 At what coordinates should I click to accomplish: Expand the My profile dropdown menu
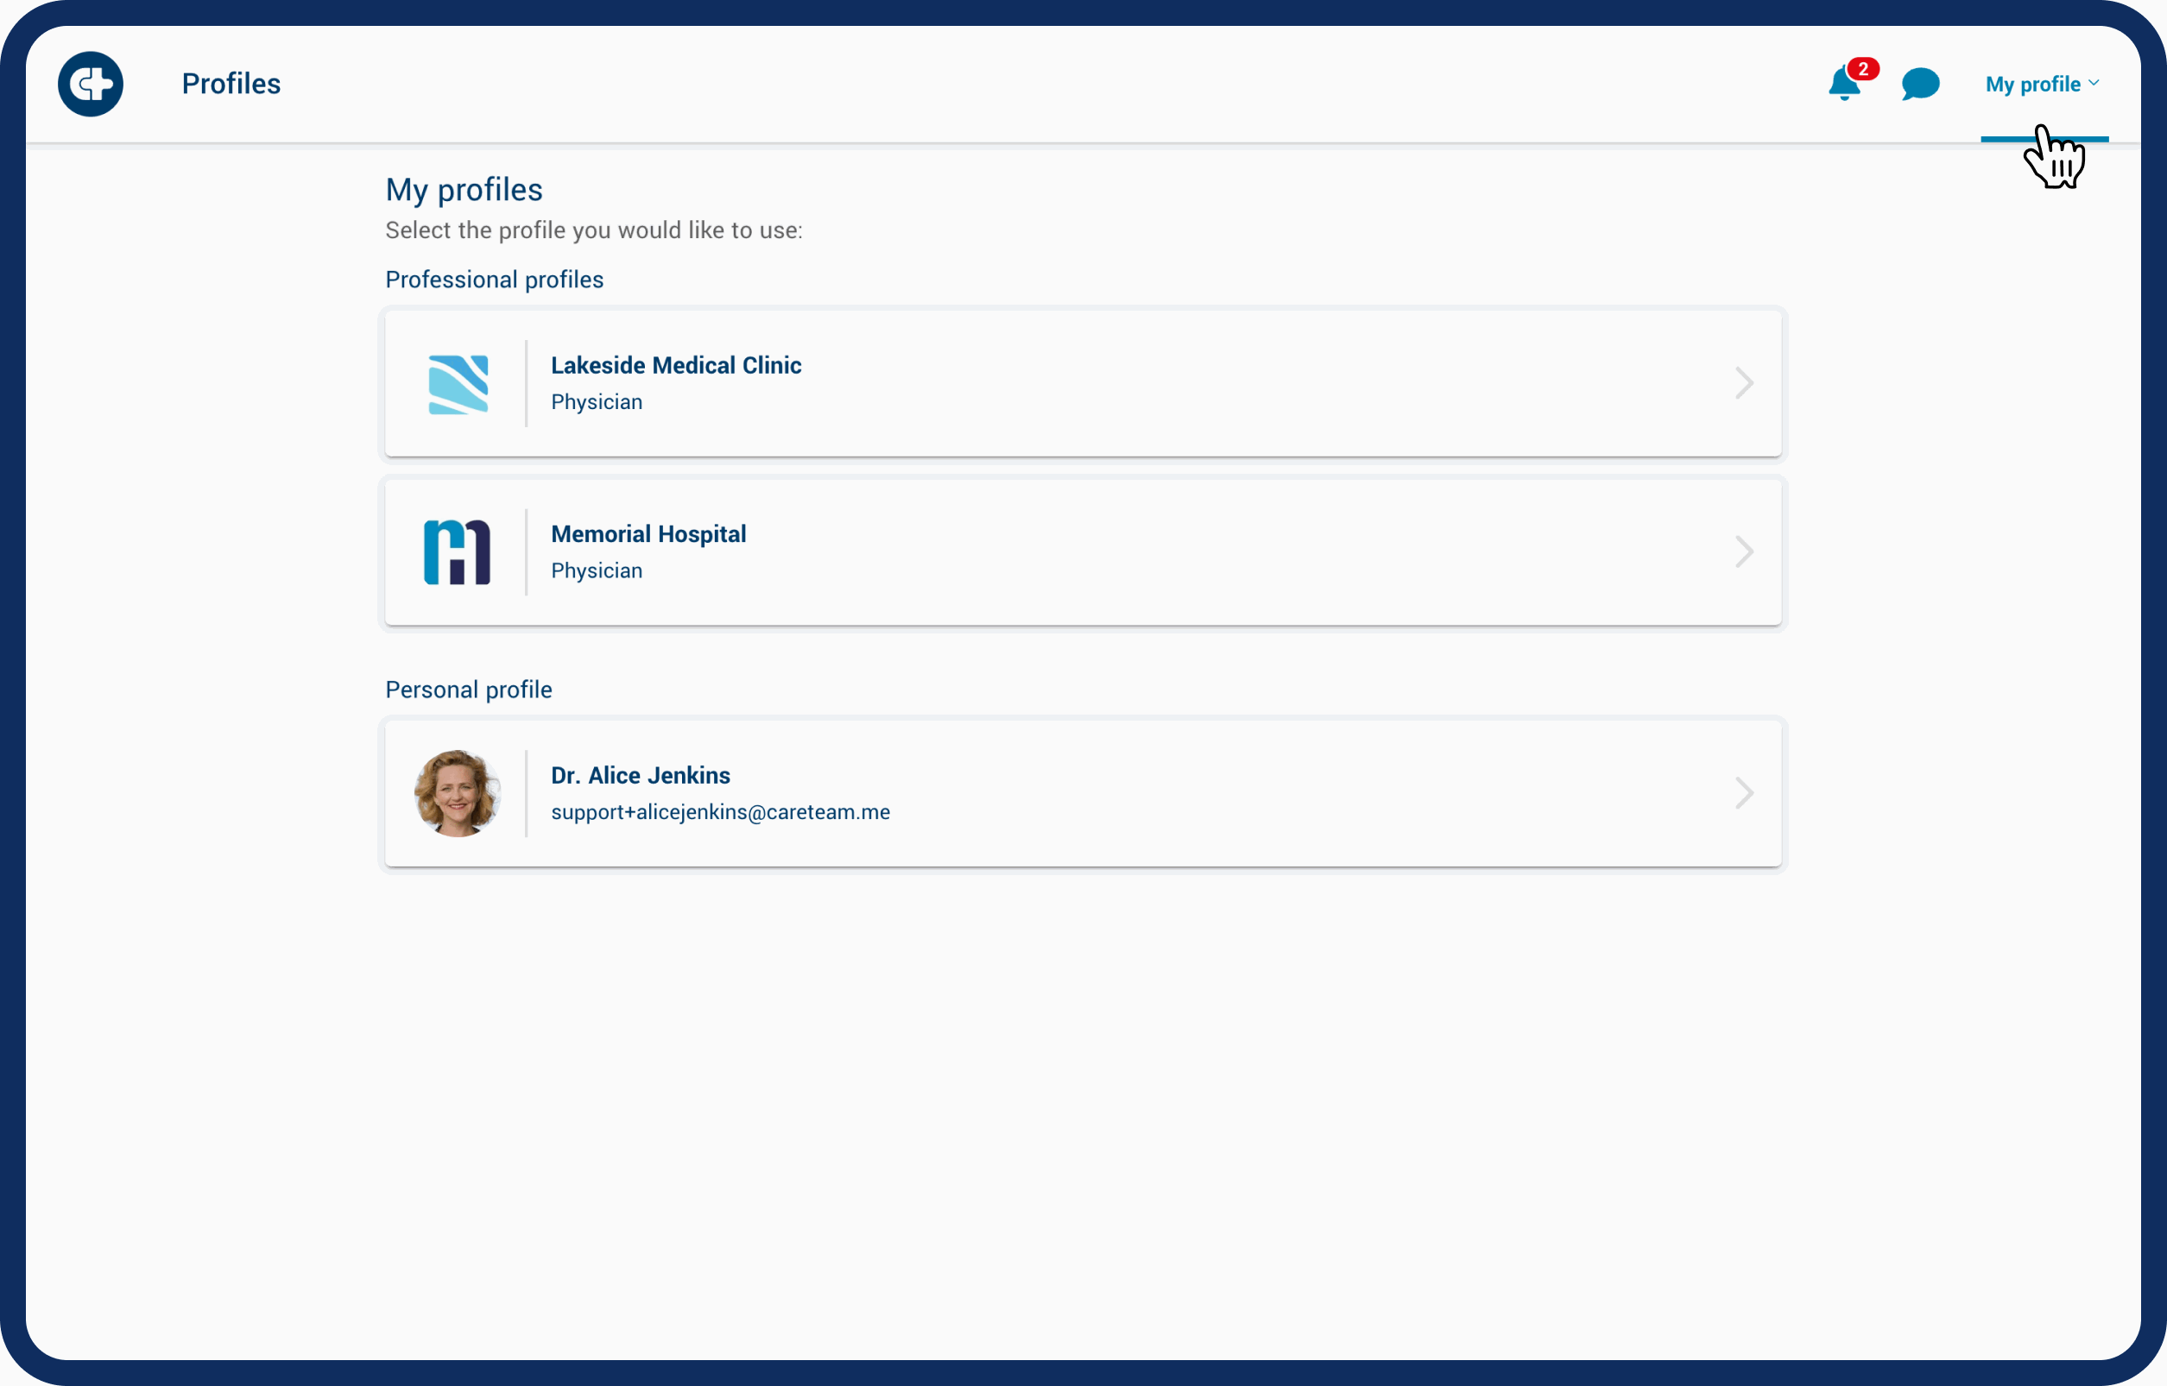2033,85
